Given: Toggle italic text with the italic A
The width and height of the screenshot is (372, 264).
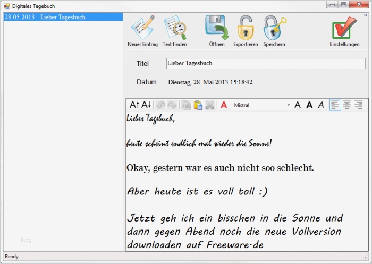Looking at the screenshot, I should click(321, 105).
